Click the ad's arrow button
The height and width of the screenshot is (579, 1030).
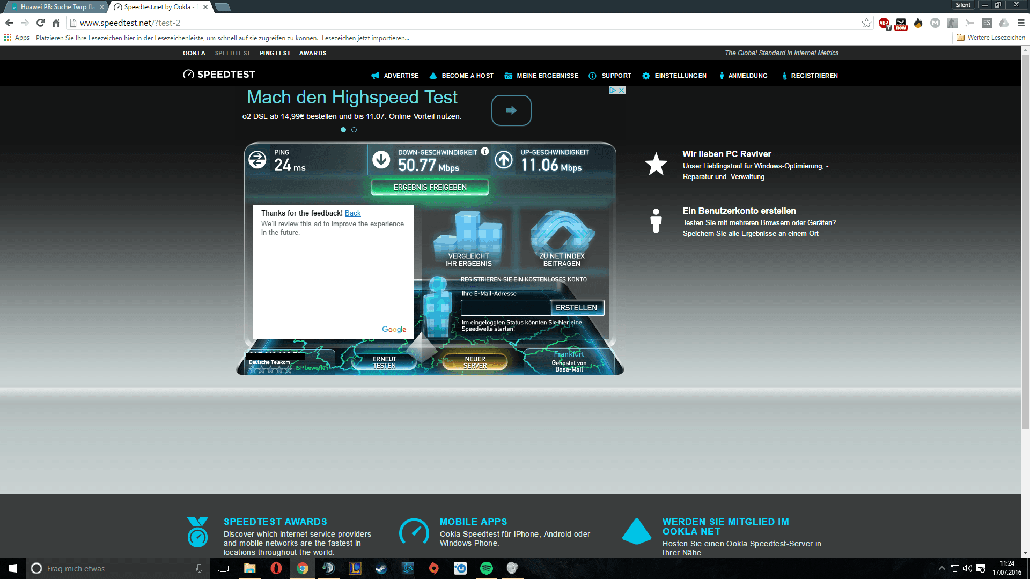click(x=511, y=110)
